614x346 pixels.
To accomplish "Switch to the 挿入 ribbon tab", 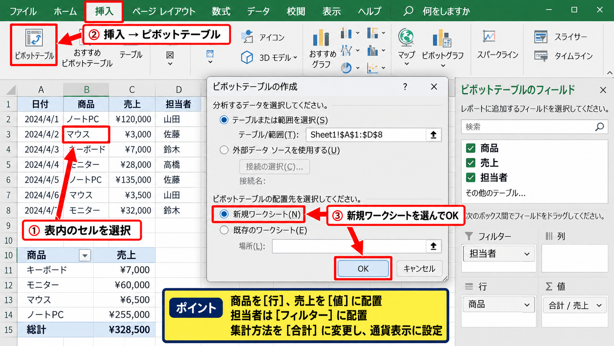I will [x=104, y=11].
